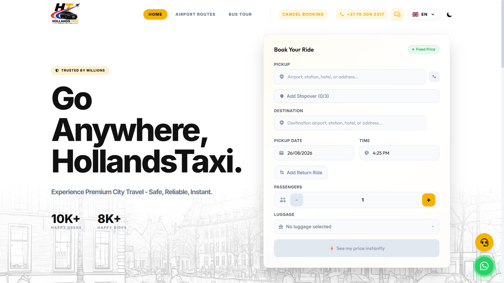Click the Trusted by Millions badge
The image size is (504, 283).
click(80, 70)
